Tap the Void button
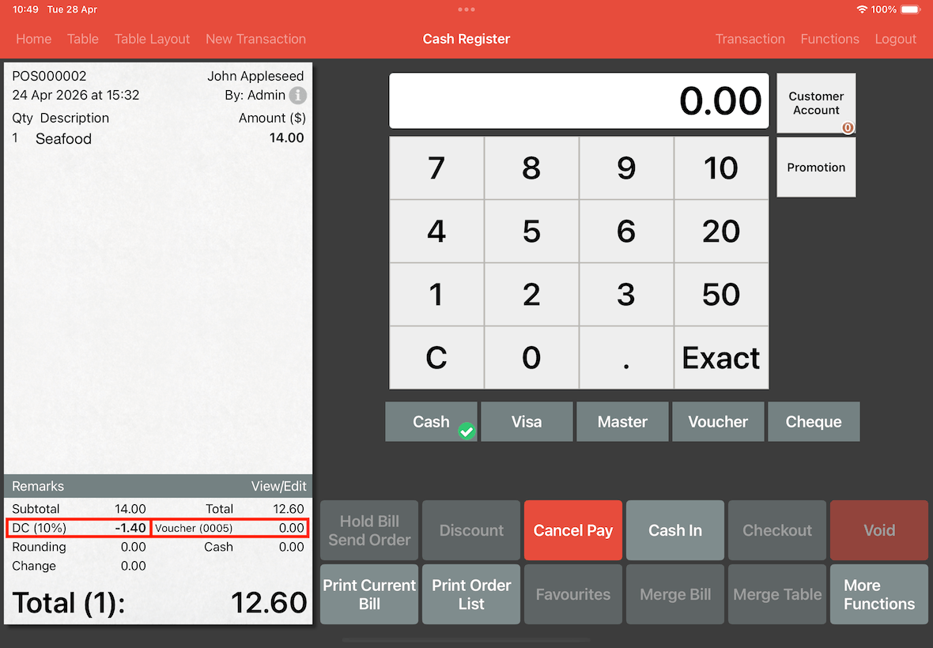The width and height of the screenshot is (933, 648). pos(879,530)
